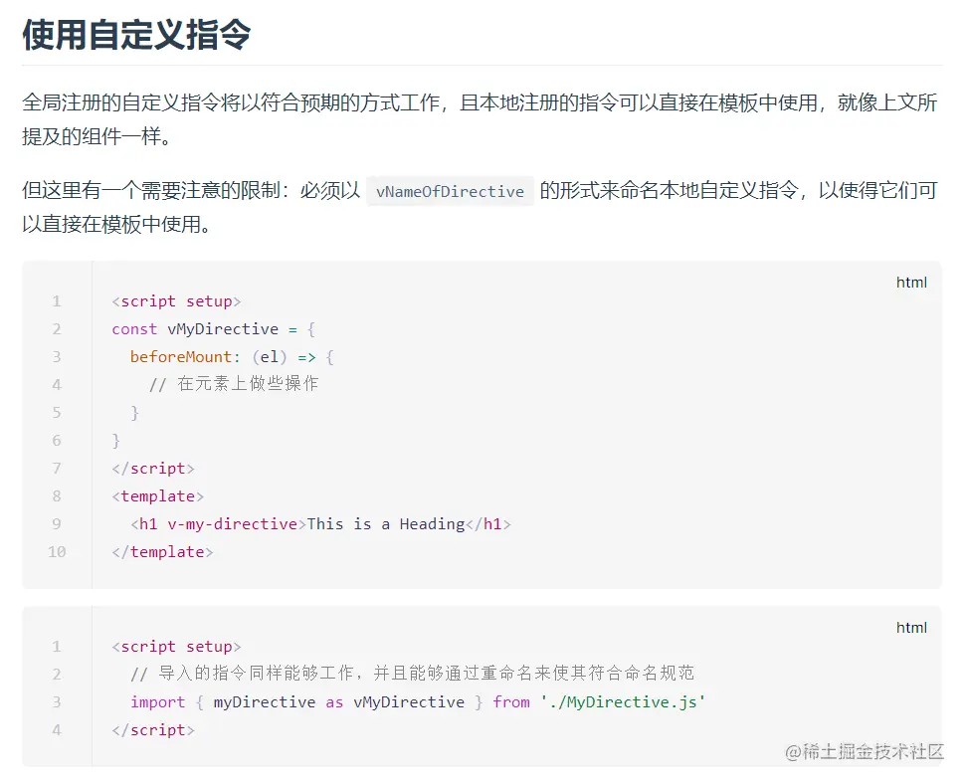Image resolution: width=967 pixels, height=784 pixels.
Task: Click the 稀土掘金技术社区 watermark
Action: [x=864, y=752]
